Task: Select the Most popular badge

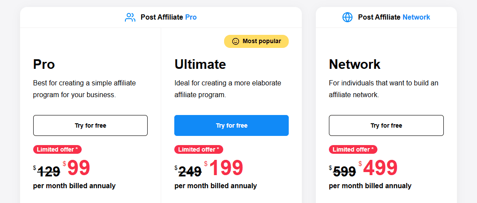Action: point(256,41)
